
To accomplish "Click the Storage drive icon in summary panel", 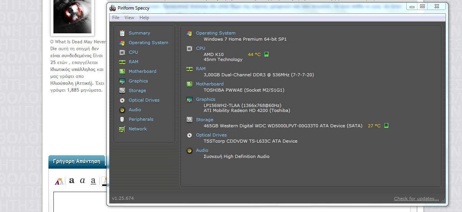I will tap(189, 120).
